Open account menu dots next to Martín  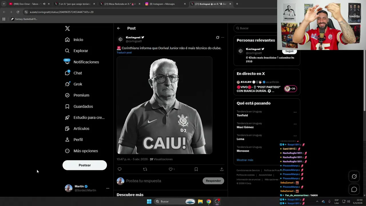[x=108, y=188]
